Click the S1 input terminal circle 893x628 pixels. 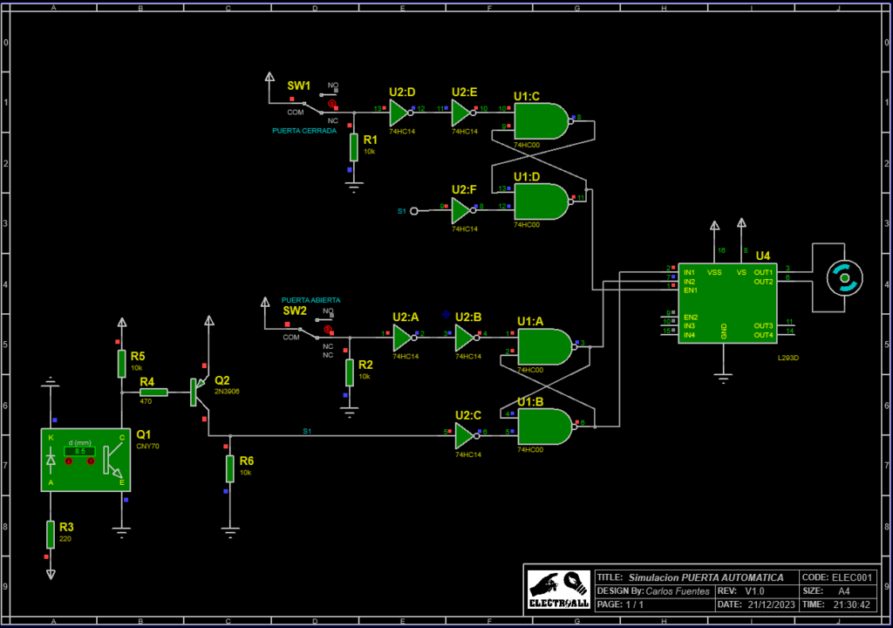[414, 210]
